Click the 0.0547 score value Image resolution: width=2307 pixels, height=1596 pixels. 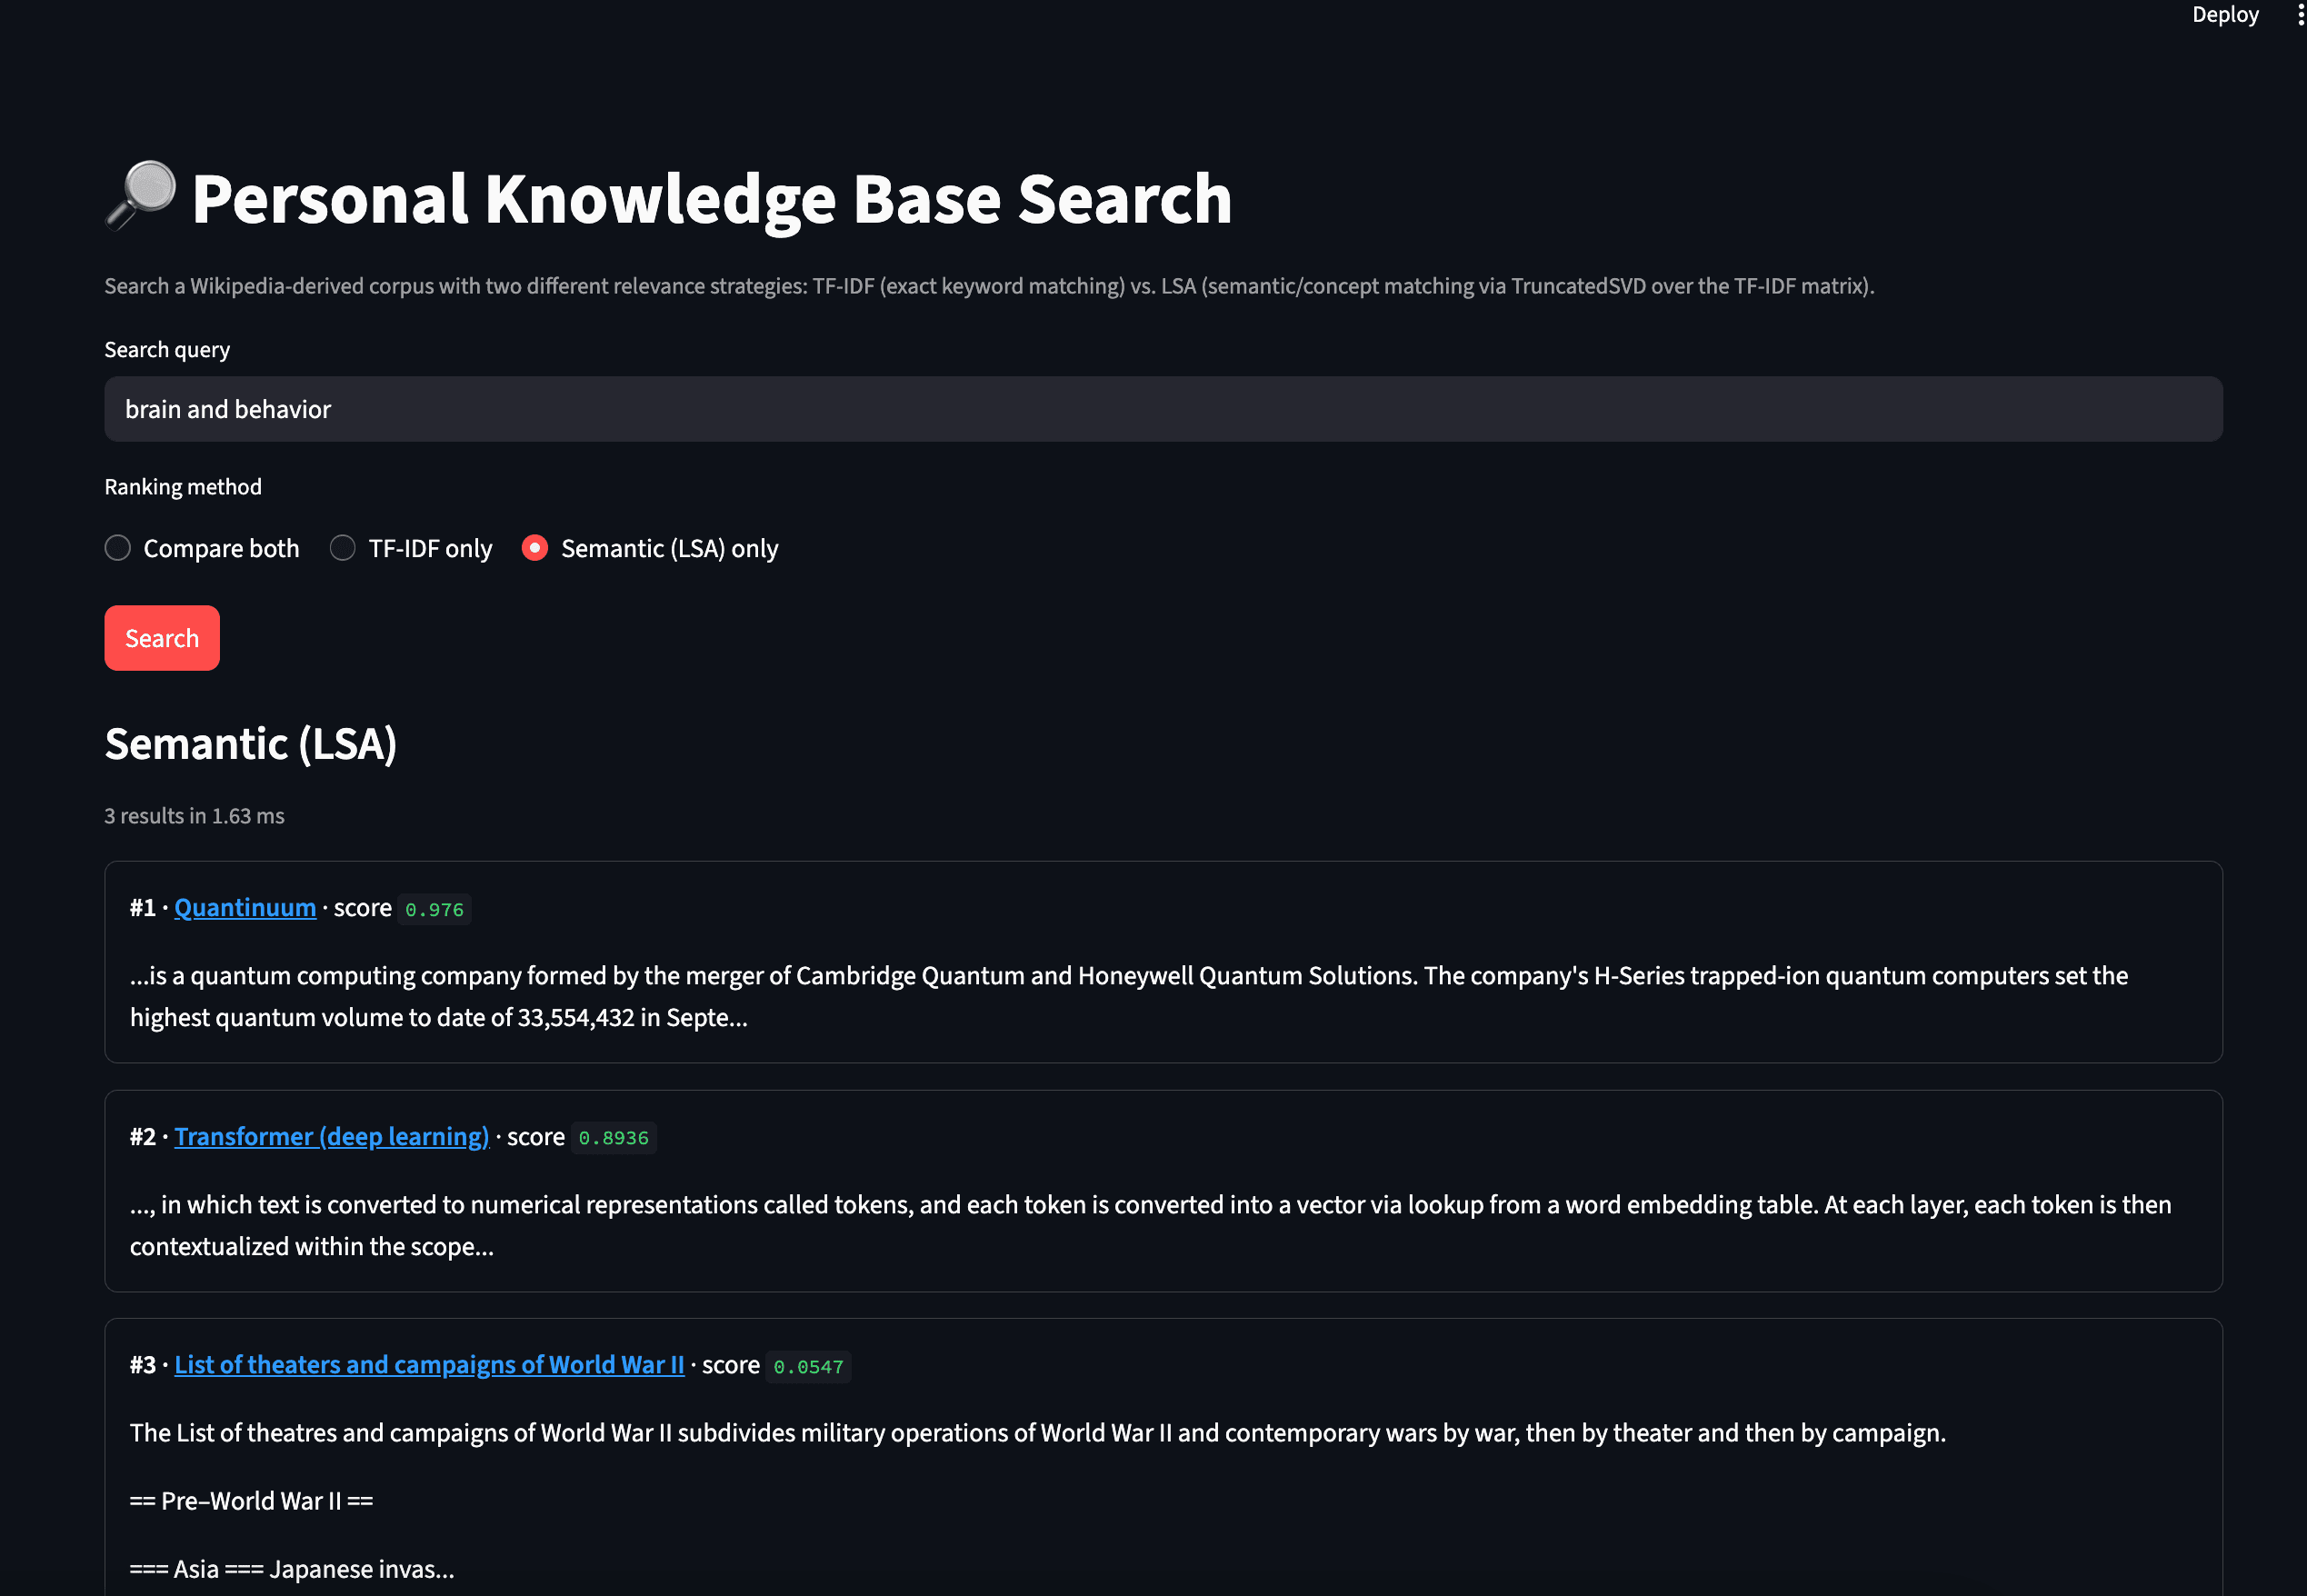pyautogui.click(x=809, y=1366)
